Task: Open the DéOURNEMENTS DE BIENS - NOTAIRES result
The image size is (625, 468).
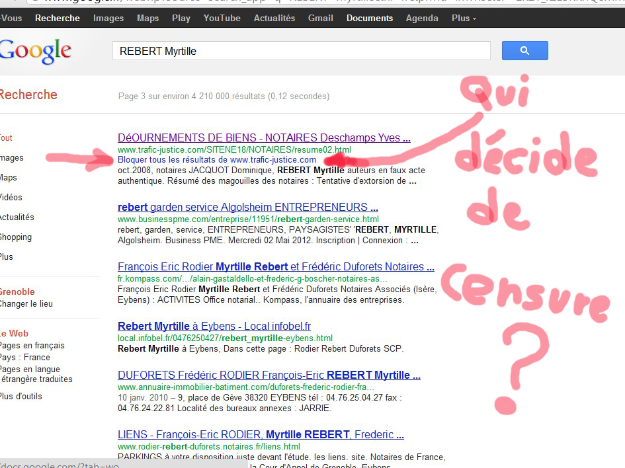Action: click(x=263, y=138)
